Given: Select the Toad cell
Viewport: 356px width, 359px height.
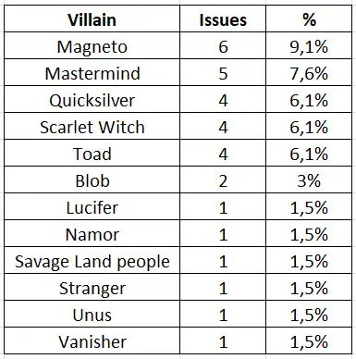Looking at the screenshot, I should point(92,153).
